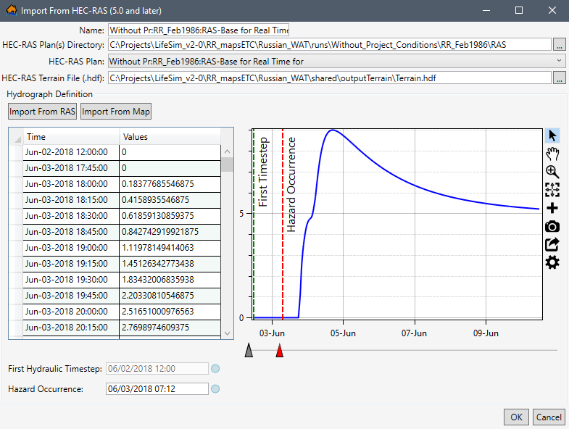Open chart settings gear icon
This screenshot has width=569, height=429.
(552, 262)
